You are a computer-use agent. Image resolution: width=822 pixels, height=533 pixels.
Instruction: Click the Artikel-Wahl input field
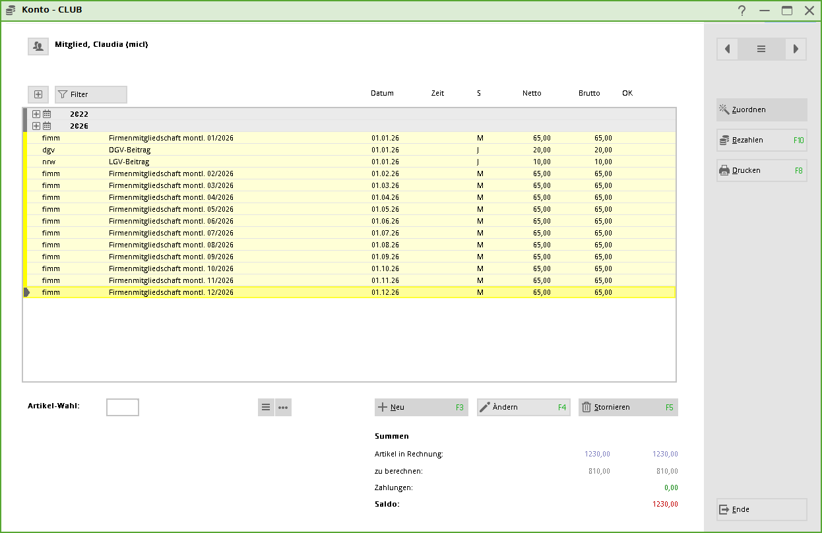[123, 407]
